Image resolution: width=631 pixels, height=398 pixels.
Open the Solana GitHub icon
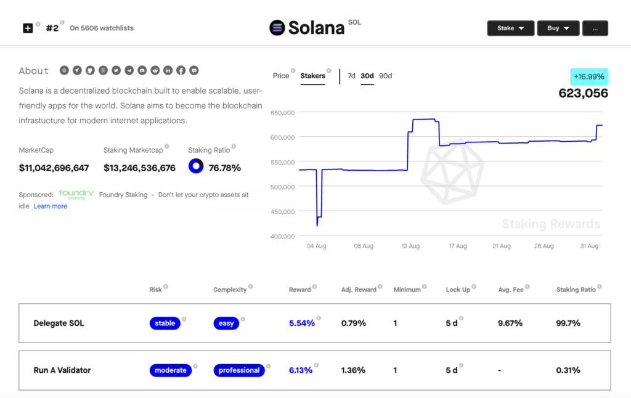click(x=90, y=70)
